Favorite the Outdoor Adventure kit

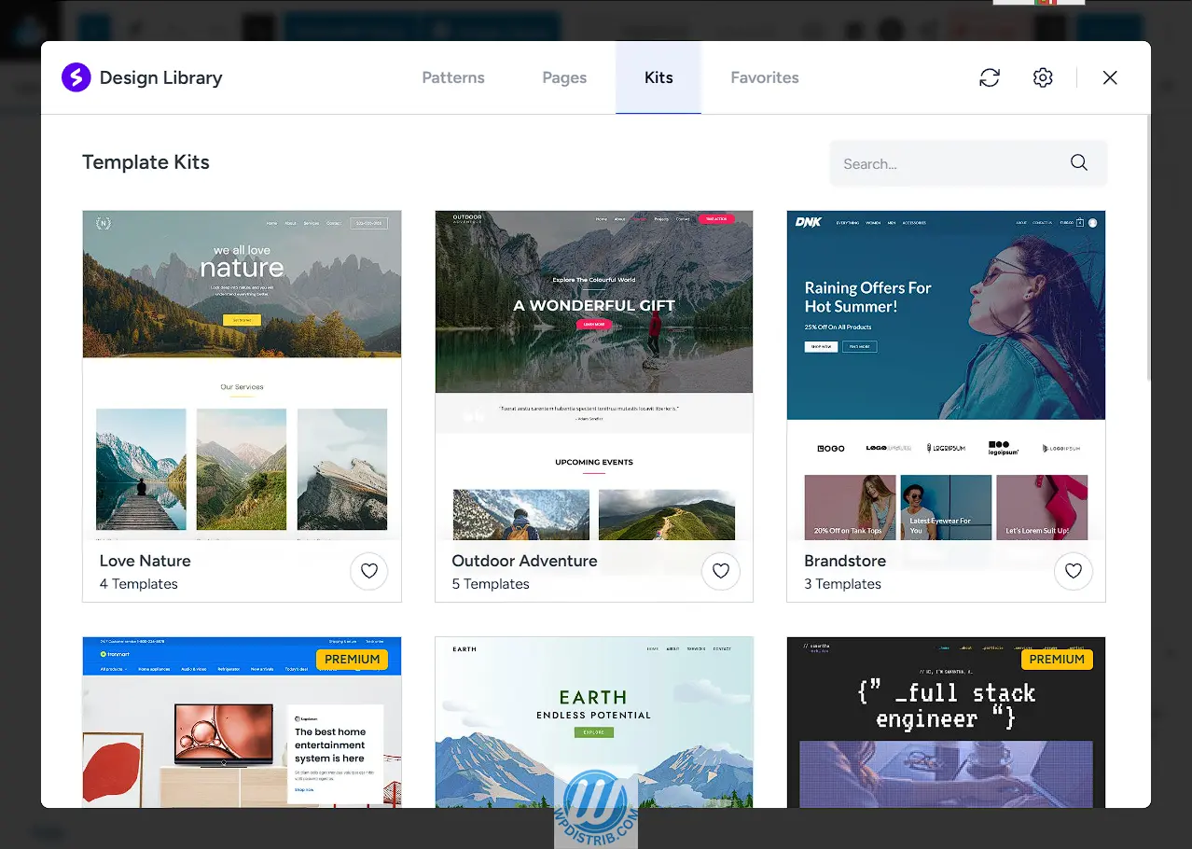click(721, 571)
